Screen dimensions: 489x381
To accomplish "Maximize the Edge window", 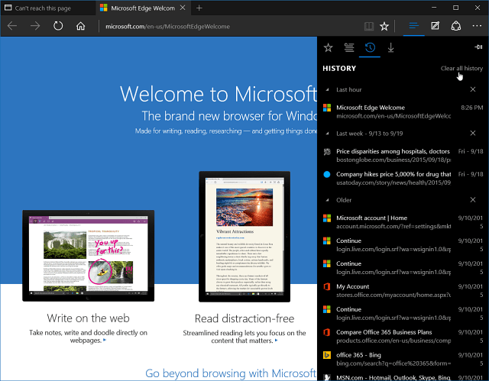I will pyautogui.click(x=455, y=8).
